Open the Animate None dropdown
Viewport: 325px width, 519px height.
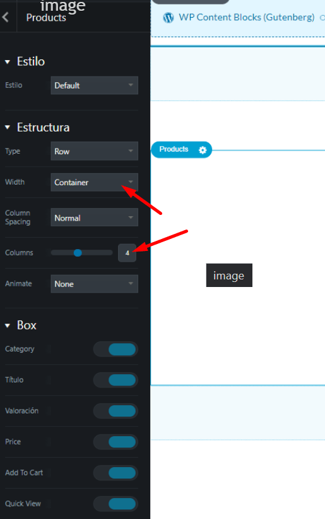click(95, 284)
